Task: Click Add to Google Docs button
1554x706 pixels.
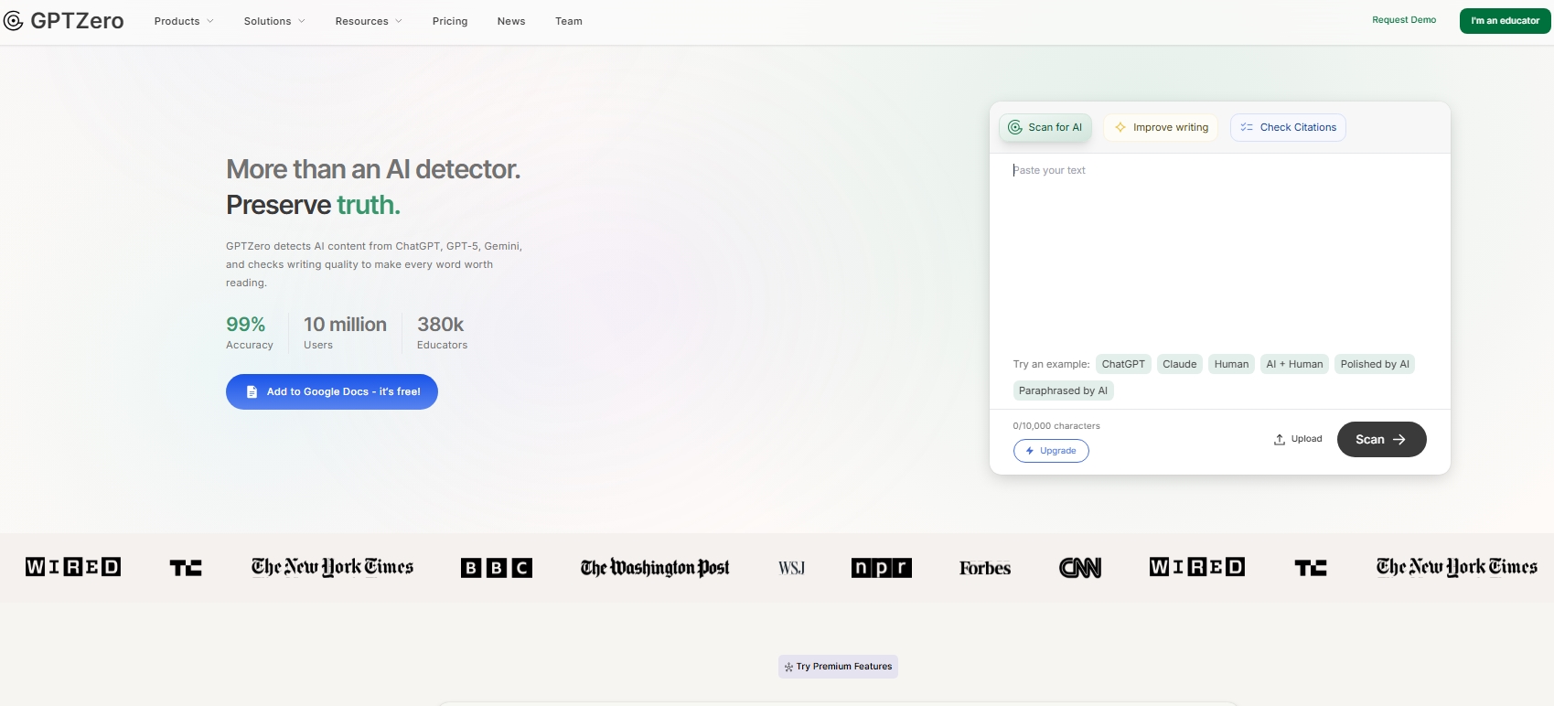Action: point(332,391)
